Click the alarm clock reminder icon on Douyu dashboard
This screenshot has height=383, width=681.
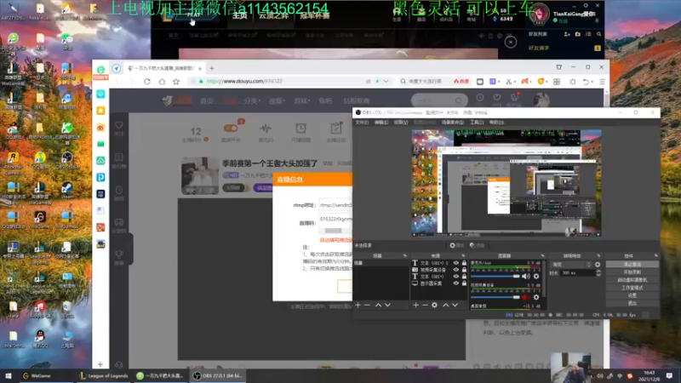[300, 129]
